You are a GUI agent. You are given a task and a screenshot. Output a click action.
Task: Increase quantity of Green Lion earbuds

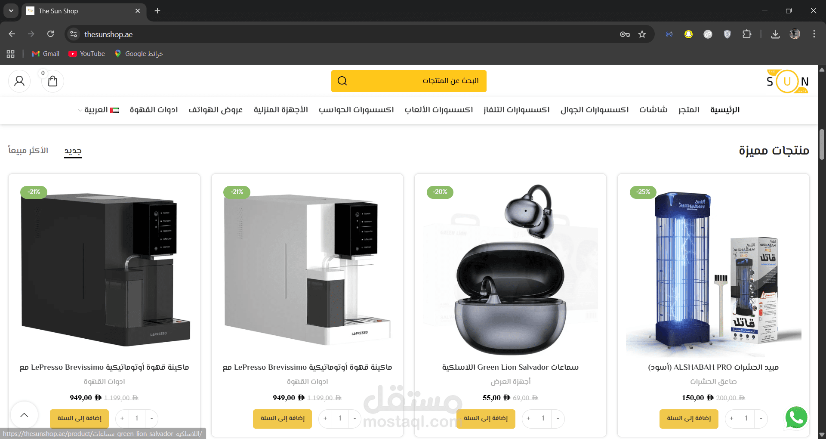(x=528, y=418)
